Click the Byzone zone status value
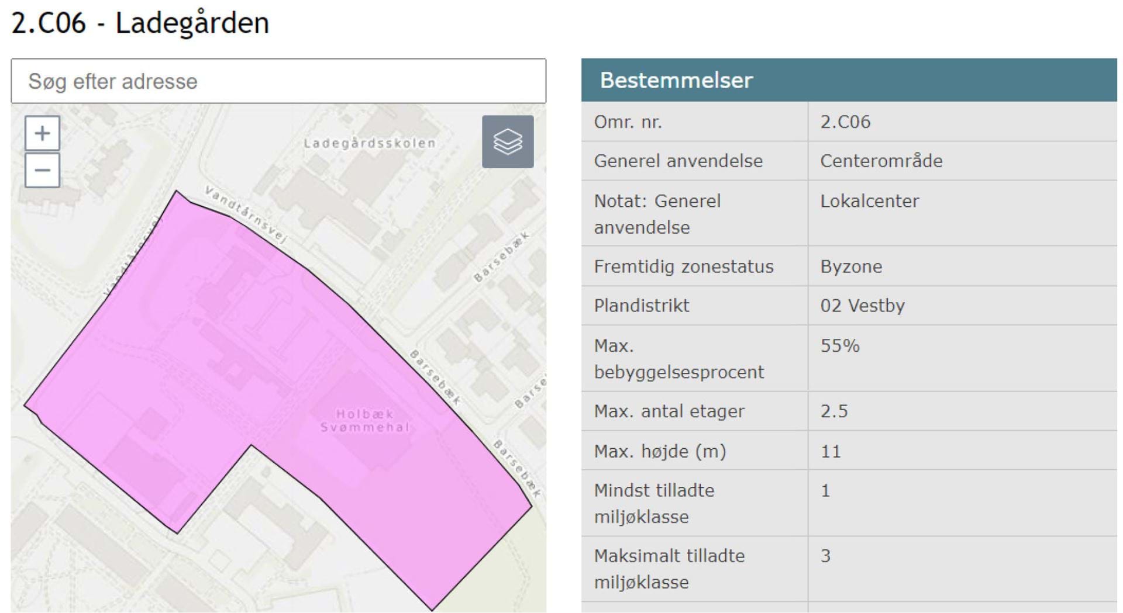 [851, 266]
